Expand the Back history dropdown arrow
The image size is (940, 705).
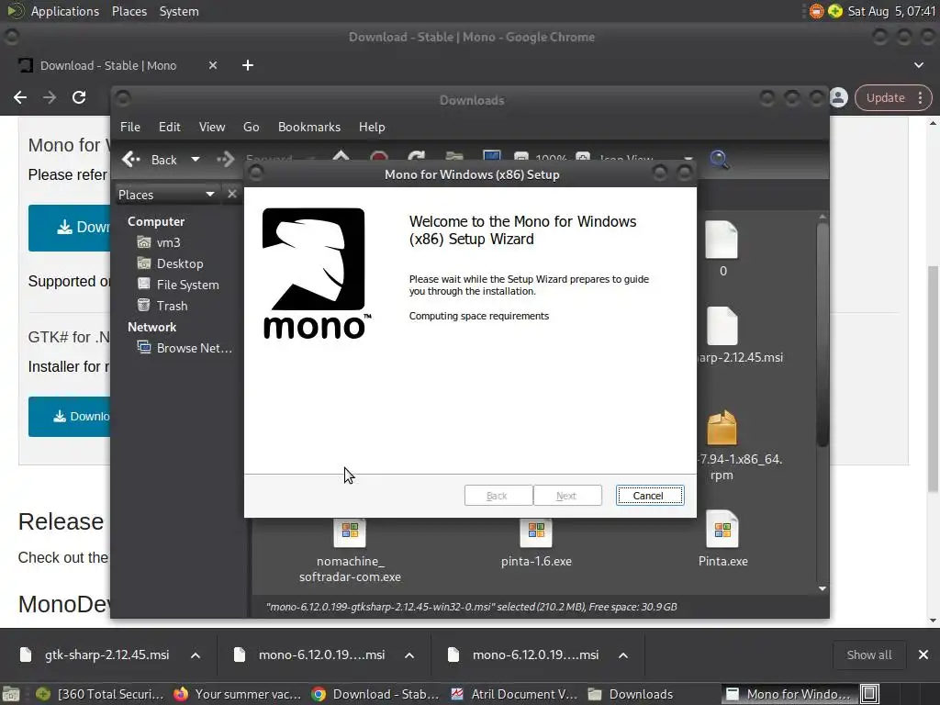coord(196,160)
